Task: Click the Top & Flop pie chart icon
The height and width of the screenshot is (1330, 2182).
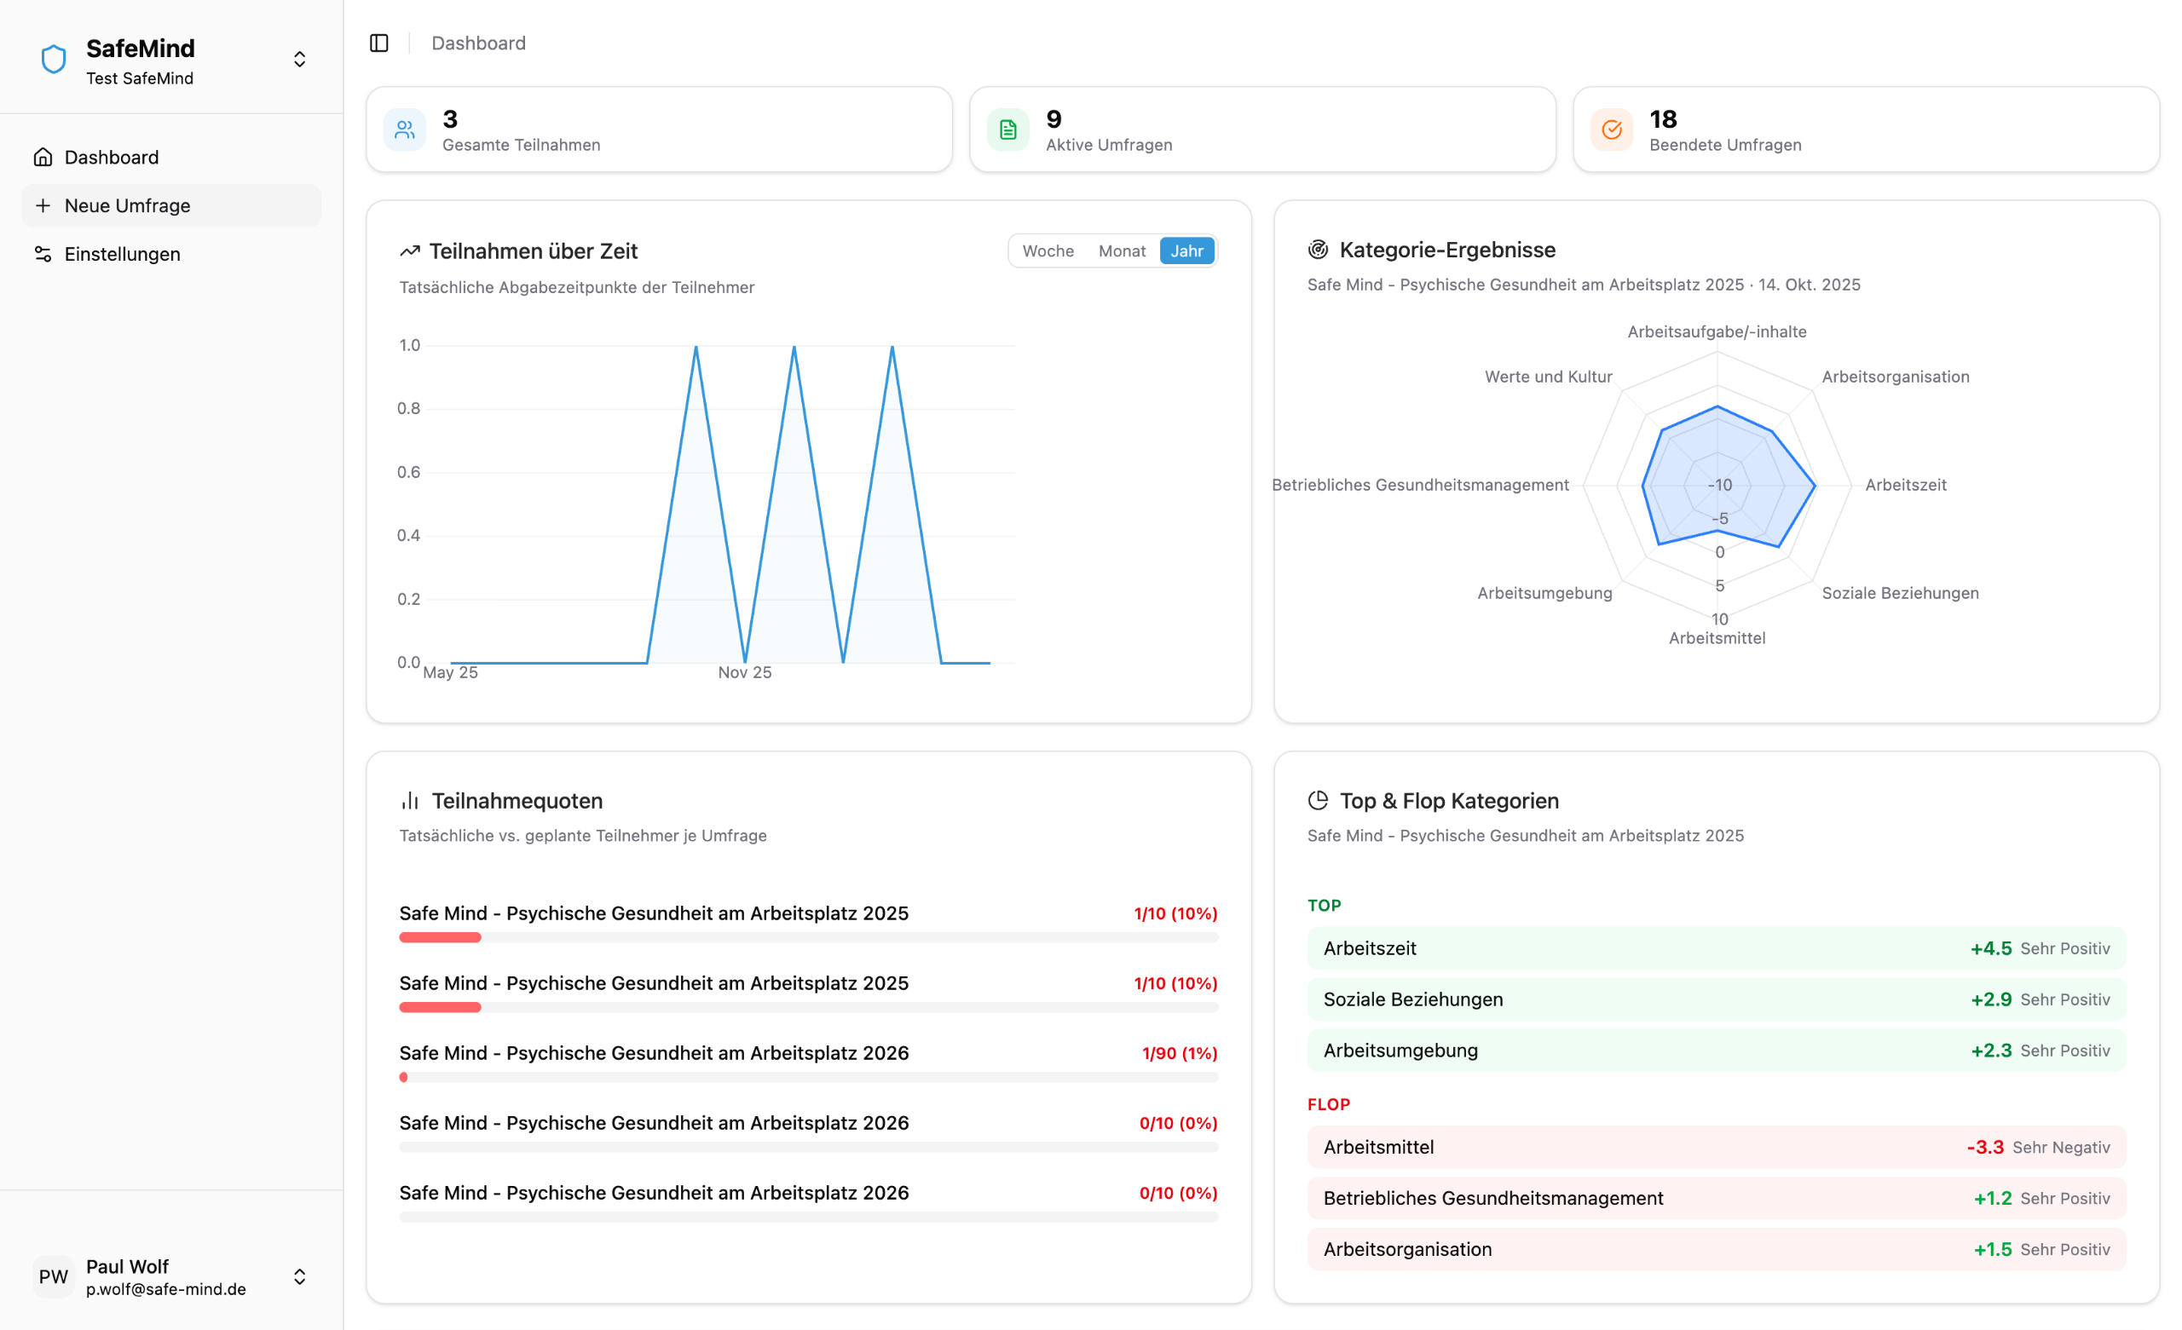Action: (x=1318, y=801)
